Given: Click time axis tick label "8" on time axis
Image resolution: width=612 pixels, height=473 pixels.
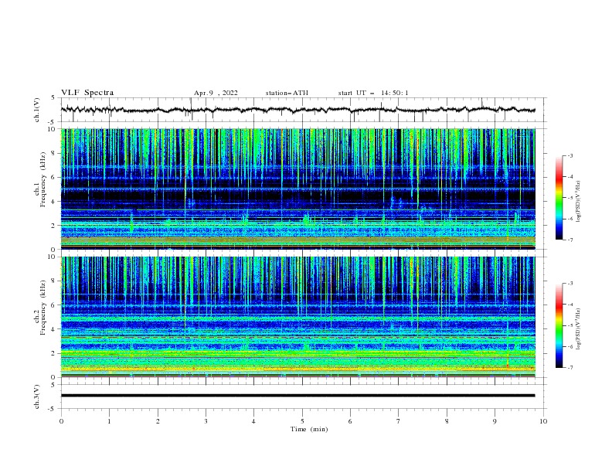Looking at the screenshot, I should [x=447, y=421].
